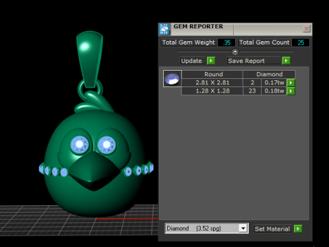Viewport: 329px width, 247px height.
Task: Click the 0.18tw weight cell
Action: pos(274,91)
